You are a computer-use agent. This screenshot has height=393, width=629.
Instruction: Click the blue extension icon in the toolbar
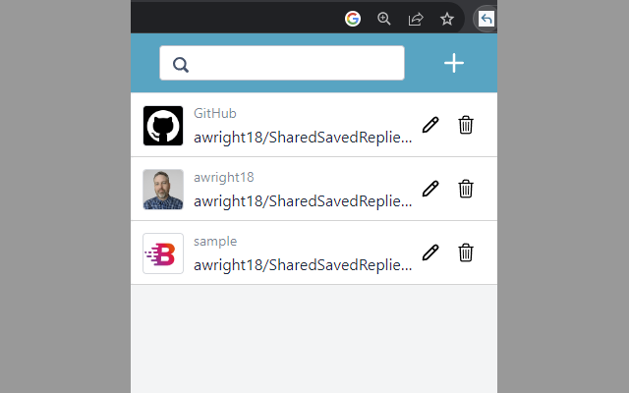486,19
